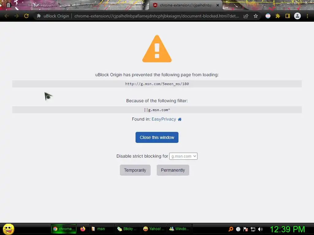The width and height of the screenshot is (314, 235).
Task: Open the Sticky Notes taskbar item
Action: [x=127, y=229]
